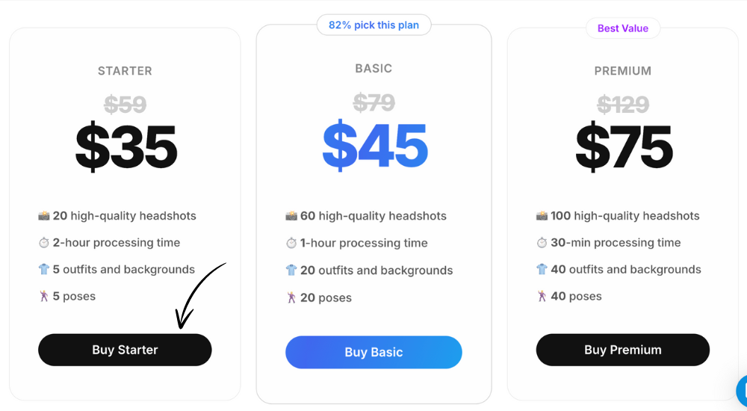Click the camera icon beside 100 headshots
Viewport: 747px width, 411px height.
tap(542, 216)
